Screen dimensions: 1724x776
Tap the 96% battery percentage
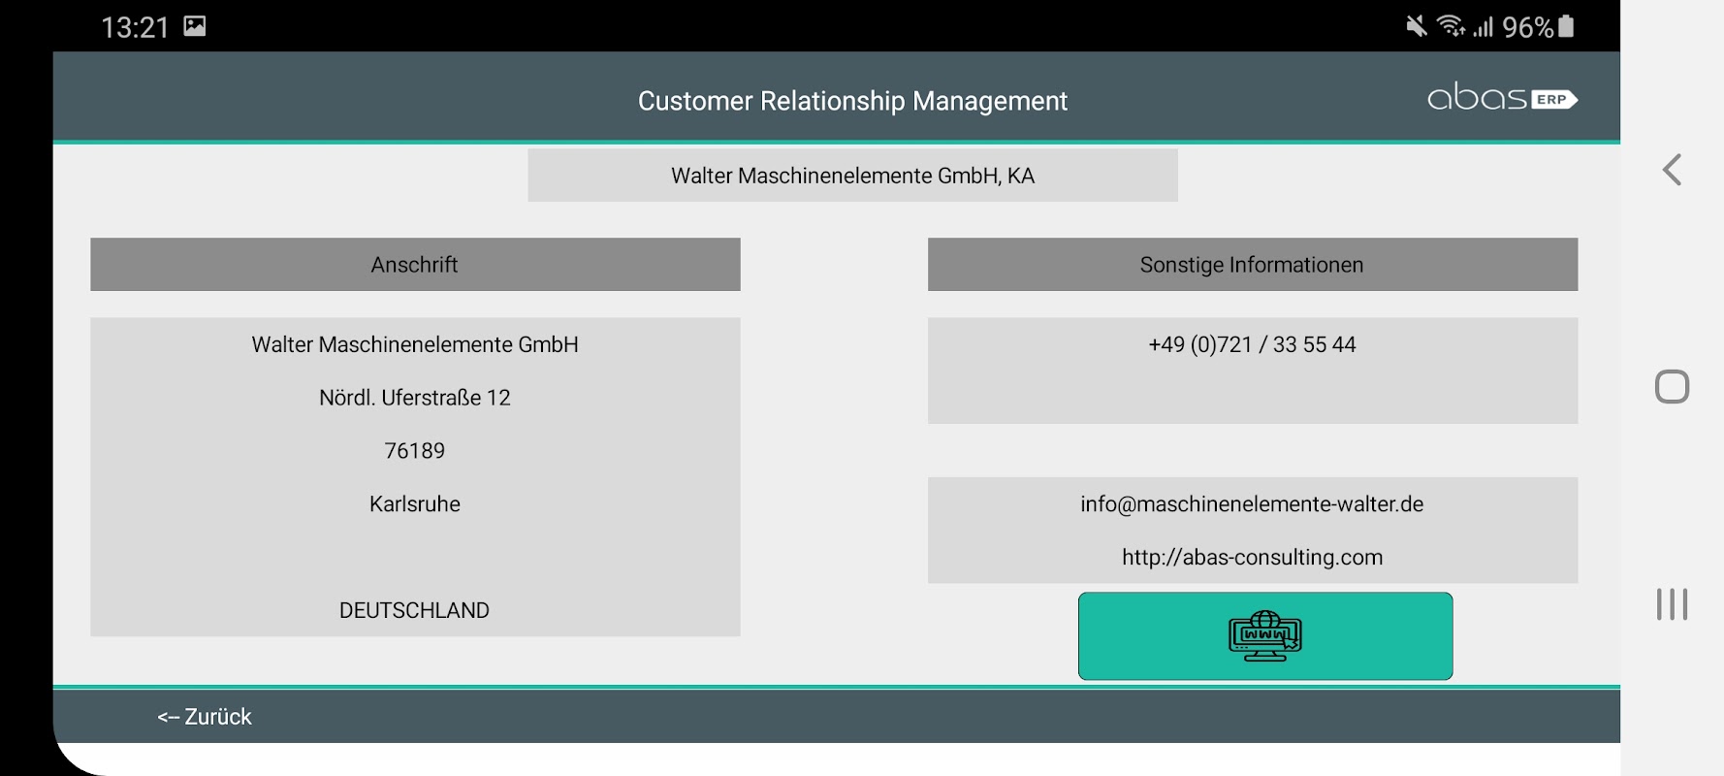(x=1528, y=27)
